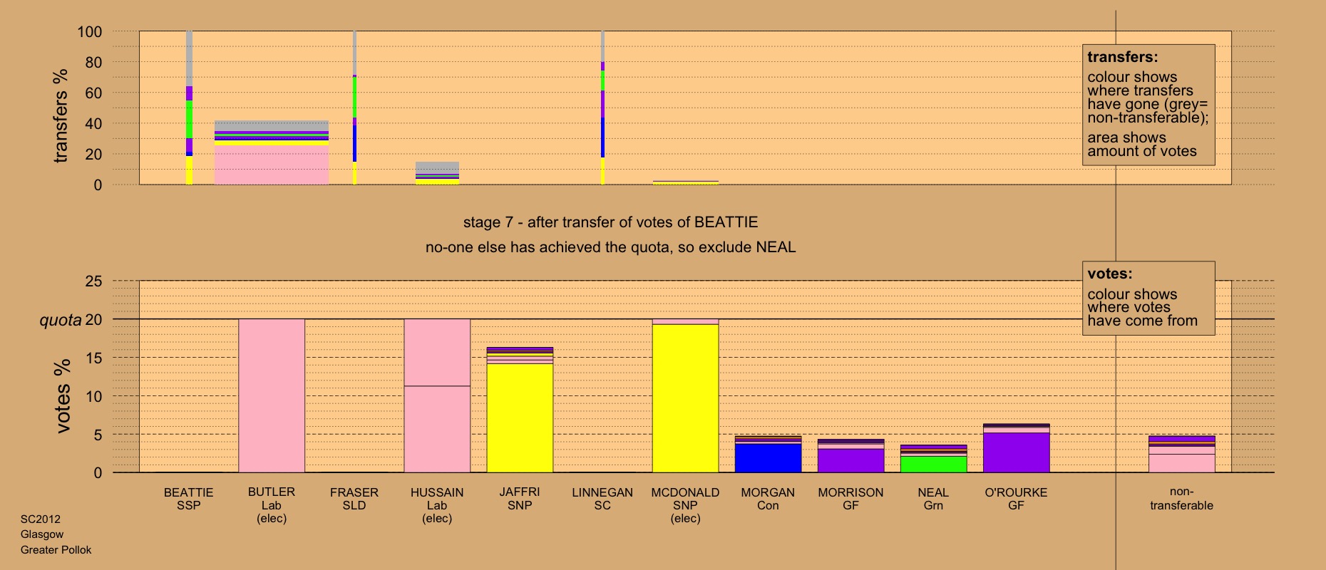This screenshot has height=570, width=1326.
Task: Click the stage 7 title text
Action: pyautogui.click(x=610, y=222)
